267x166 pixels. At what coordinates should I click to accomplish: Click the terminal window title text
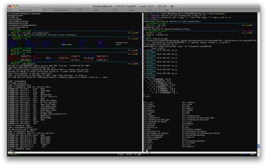[133, 6]
